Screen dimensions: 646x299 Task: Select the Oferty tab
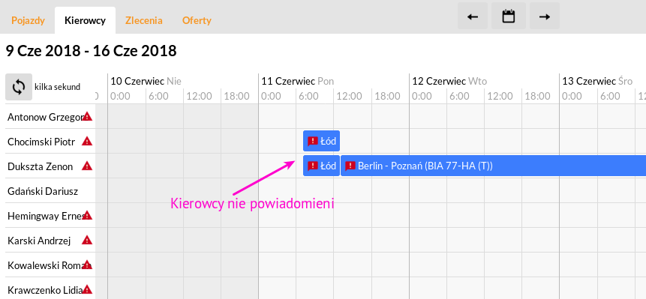[x=197, y=20]
